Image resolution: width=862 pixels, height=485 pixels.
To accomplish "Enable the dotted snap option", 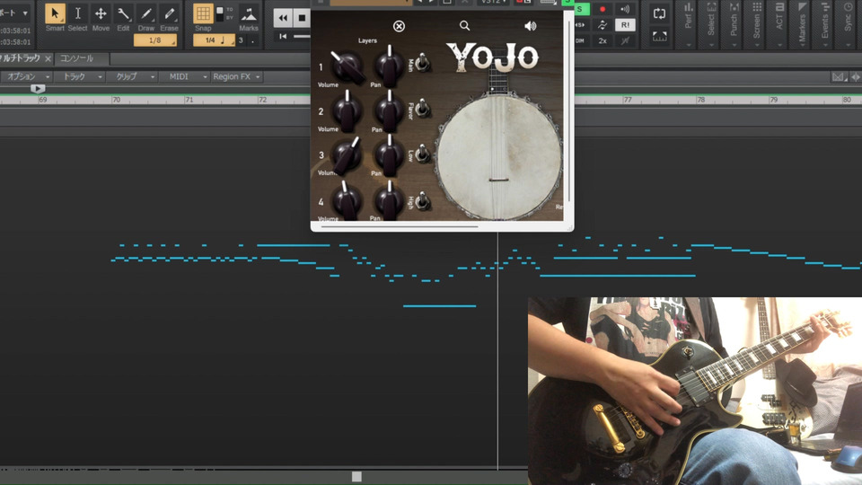I will click(x=253, y=40).
